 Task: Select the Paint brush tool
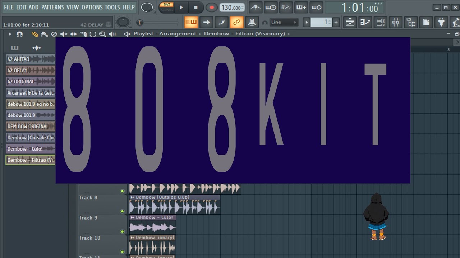coord(45,34)
